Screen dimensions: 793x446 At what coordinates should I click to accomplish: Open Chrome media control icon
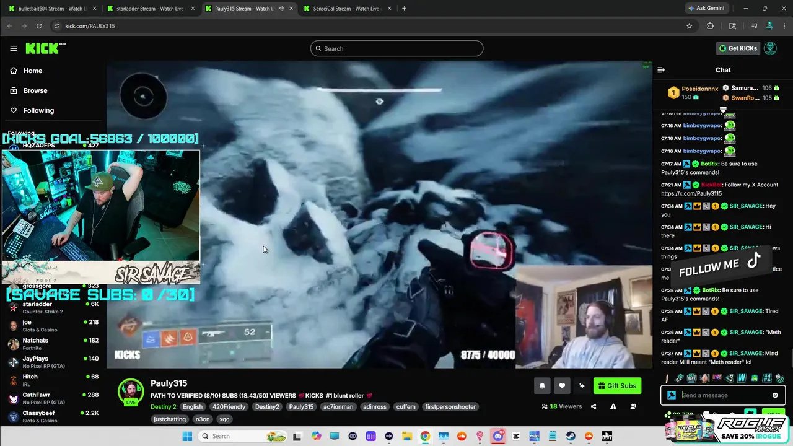[755, 26]
